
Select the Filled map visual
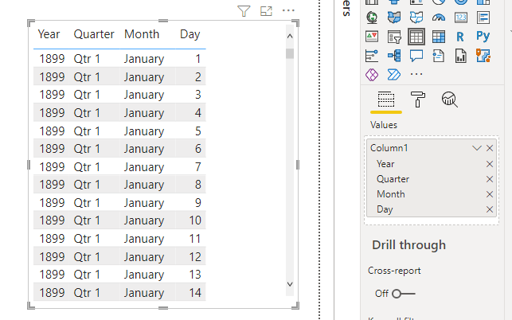(394, 18)
